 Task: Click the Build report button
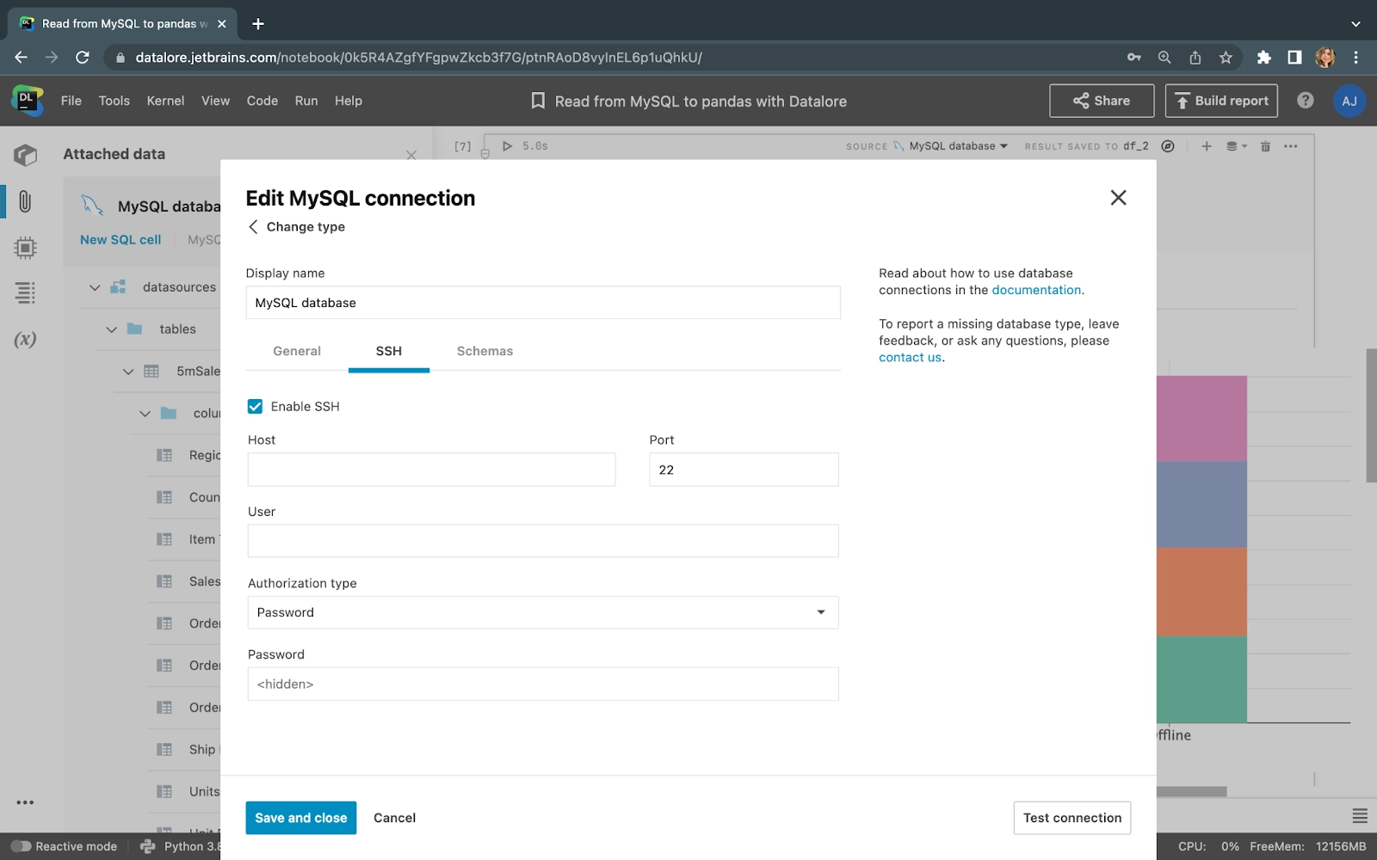(1221, 101)
